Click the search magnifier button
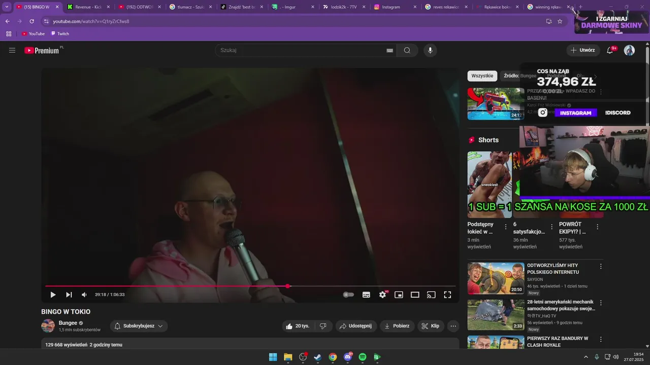Viewport: 650px width, 365px height. (x=407, y=50)
